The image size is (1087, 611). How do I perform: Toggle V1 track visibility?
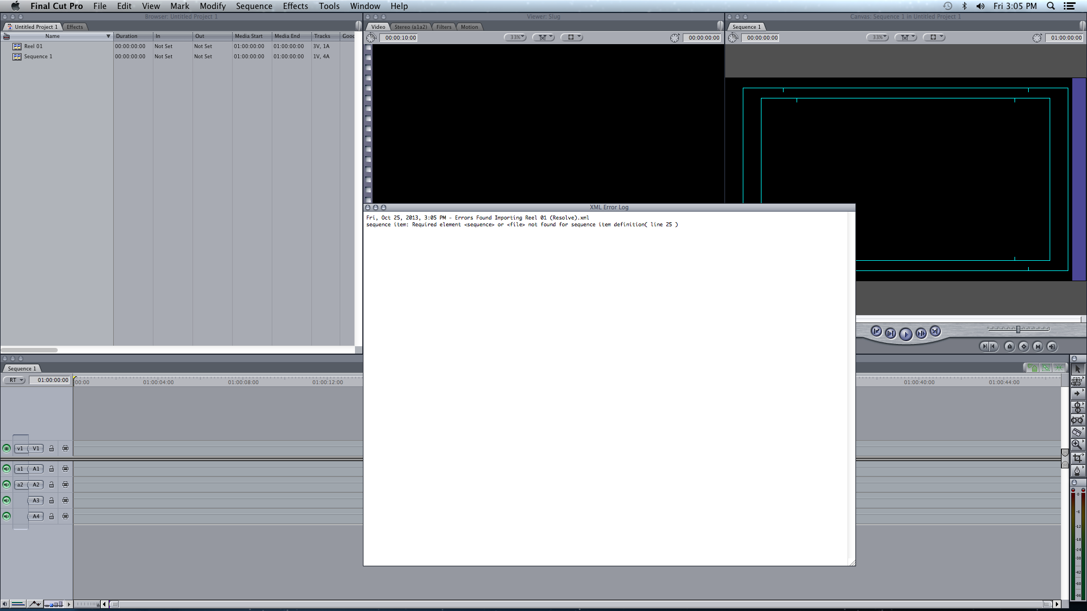[6, 449]
